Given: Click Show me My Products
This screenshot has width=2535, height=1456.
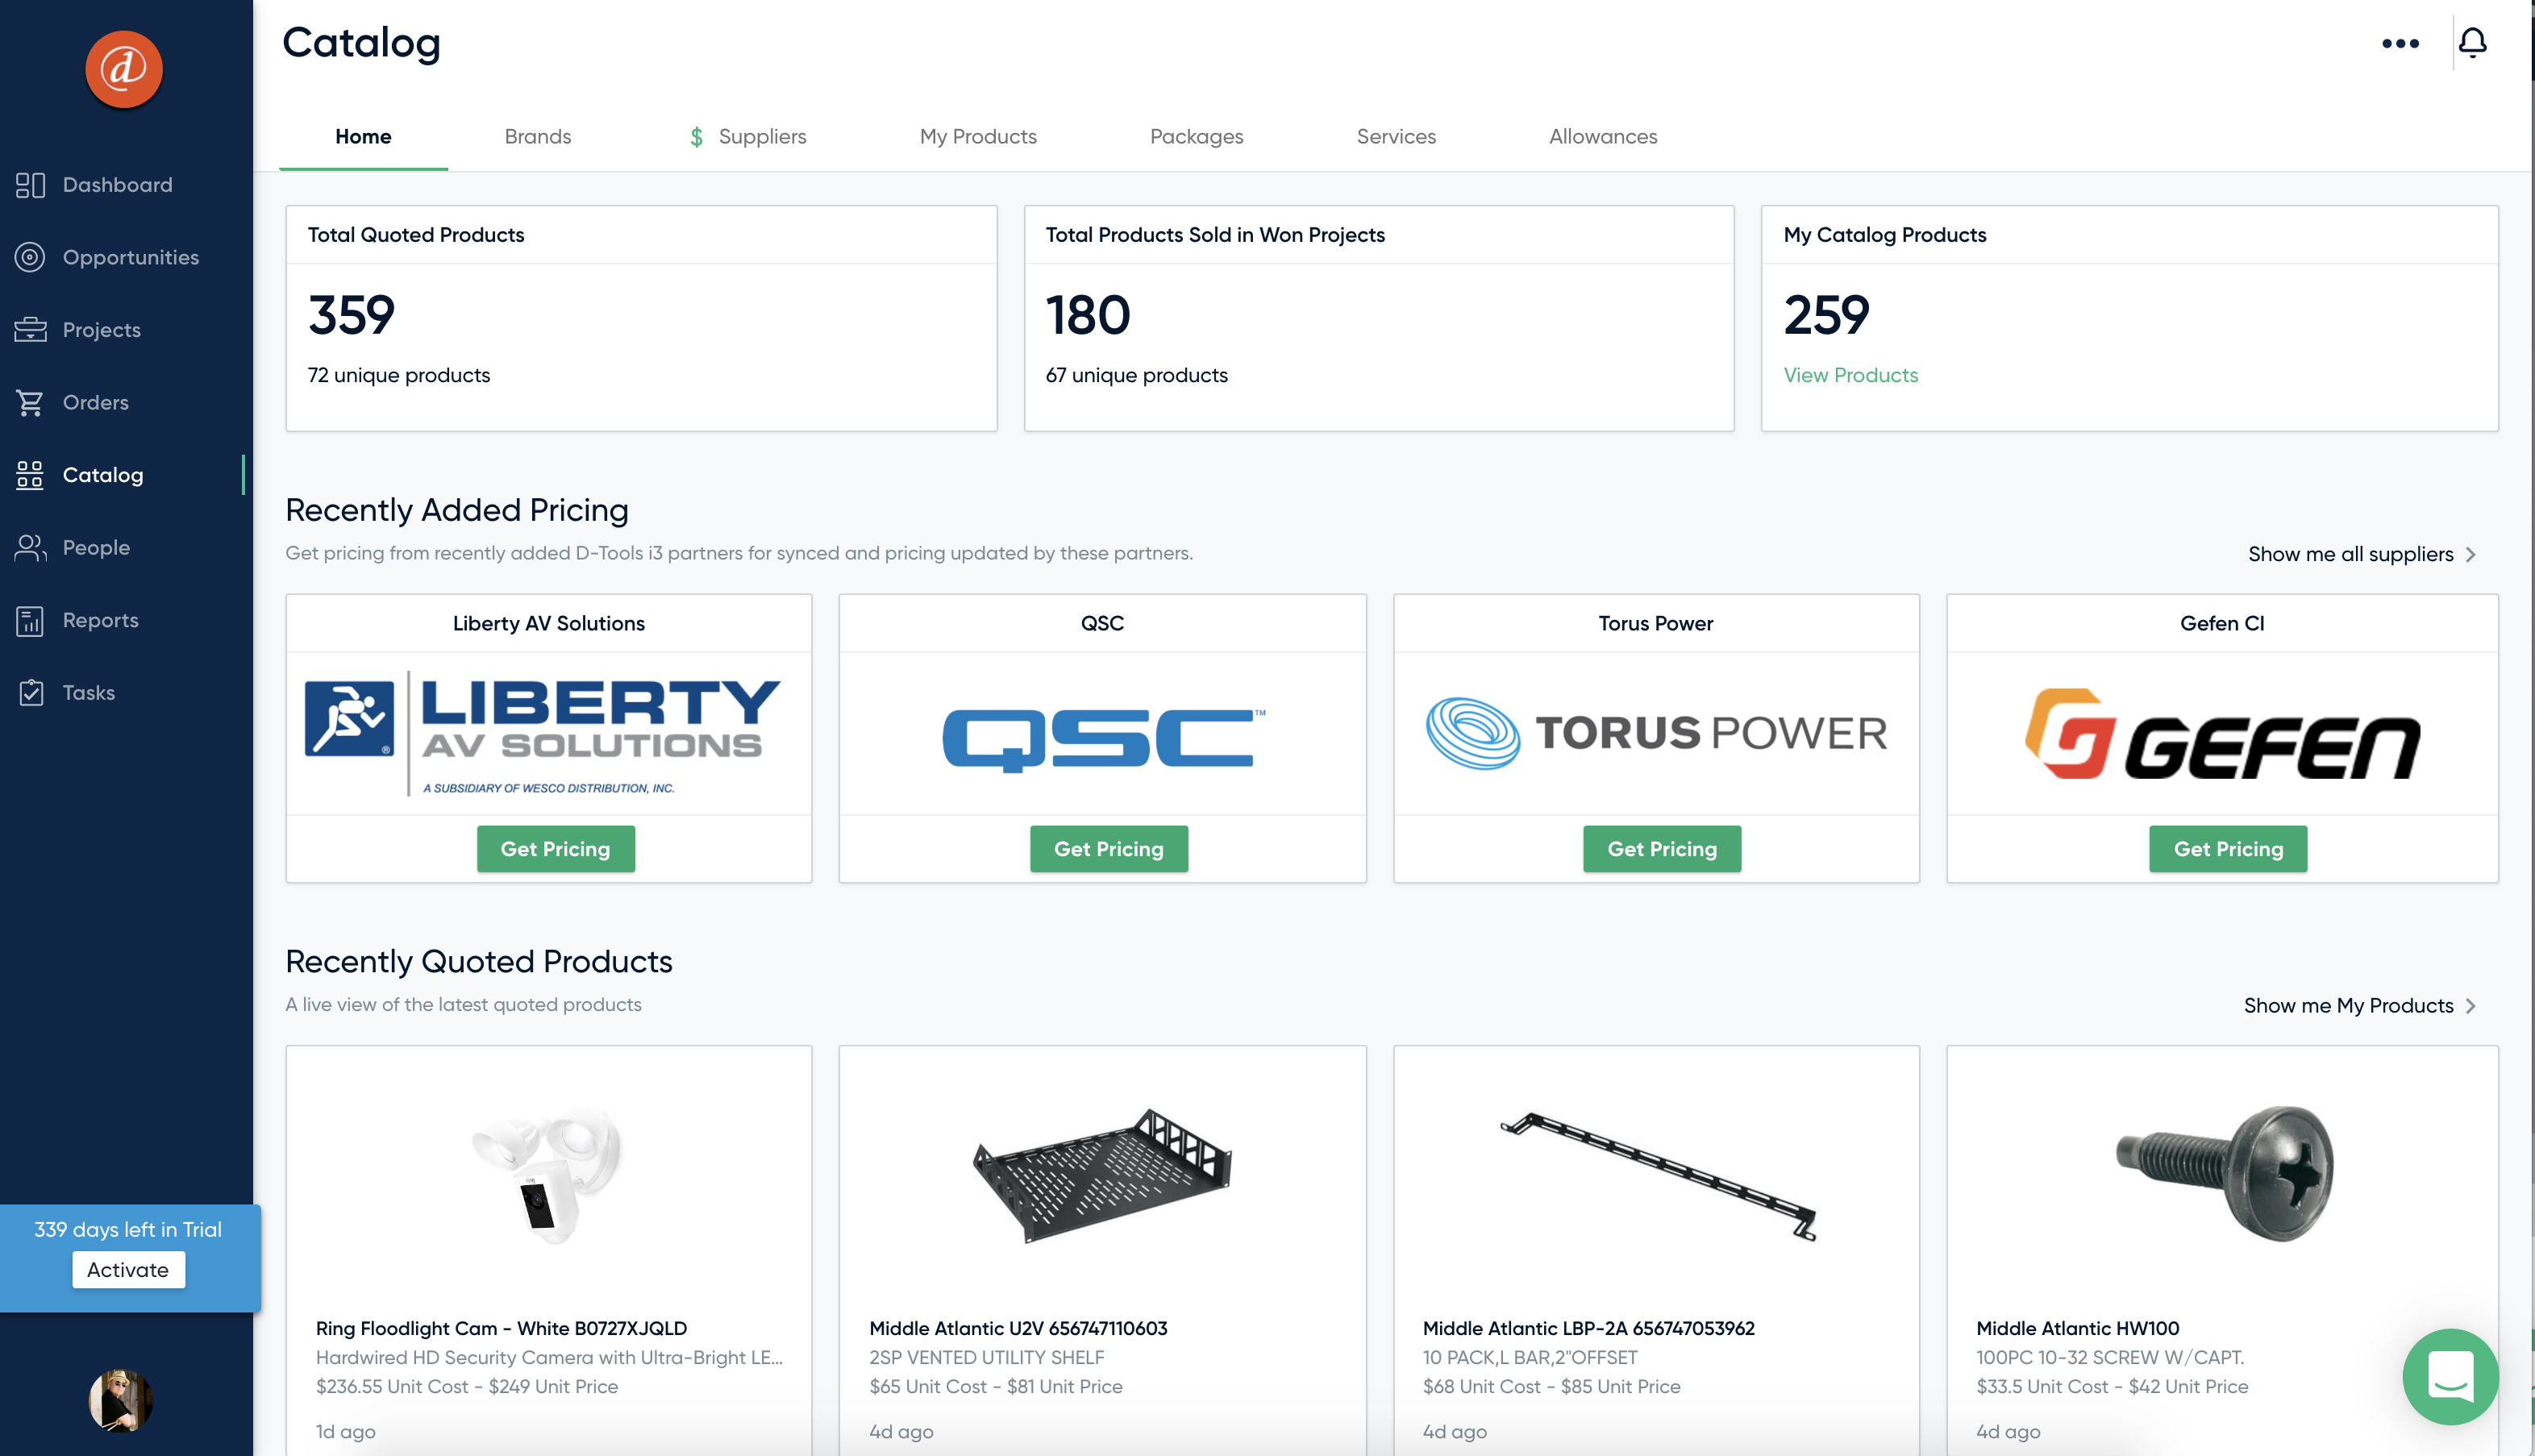Looking at the screenshot, I should tap(2359, 1005).
